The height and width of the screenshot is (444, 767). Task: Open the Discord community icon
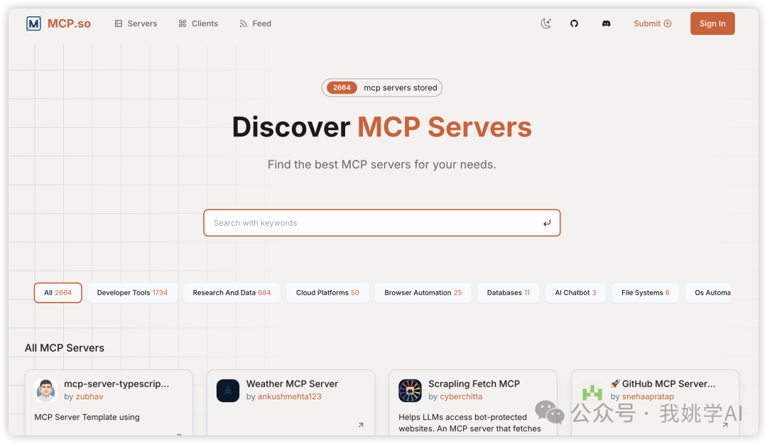(x=606, y=23)
